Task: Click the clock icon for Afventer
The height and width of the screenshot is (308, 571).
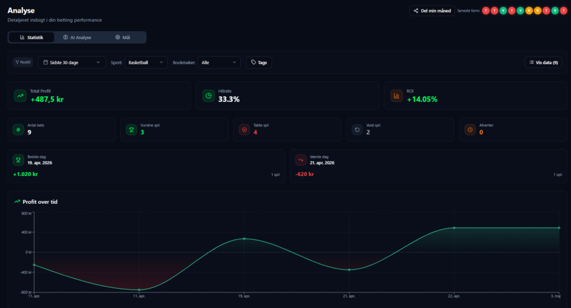Action: pos(470,129)
